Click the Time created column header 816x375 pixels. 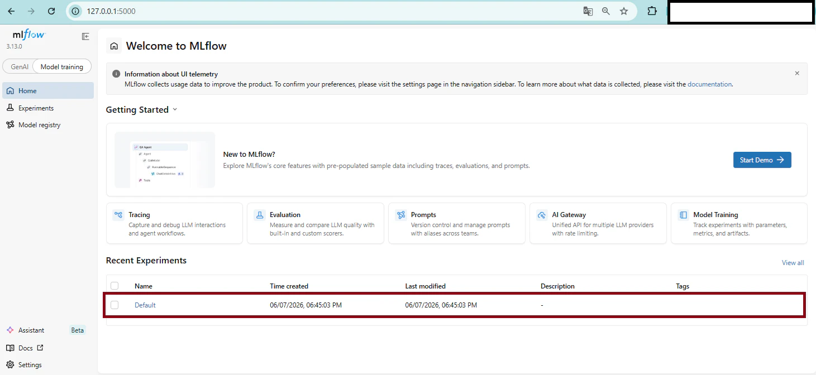pyautogui.click(x=289, y=286)
